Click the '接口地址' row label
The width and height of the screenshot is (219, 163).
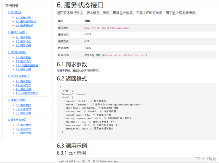coord(63,28)
